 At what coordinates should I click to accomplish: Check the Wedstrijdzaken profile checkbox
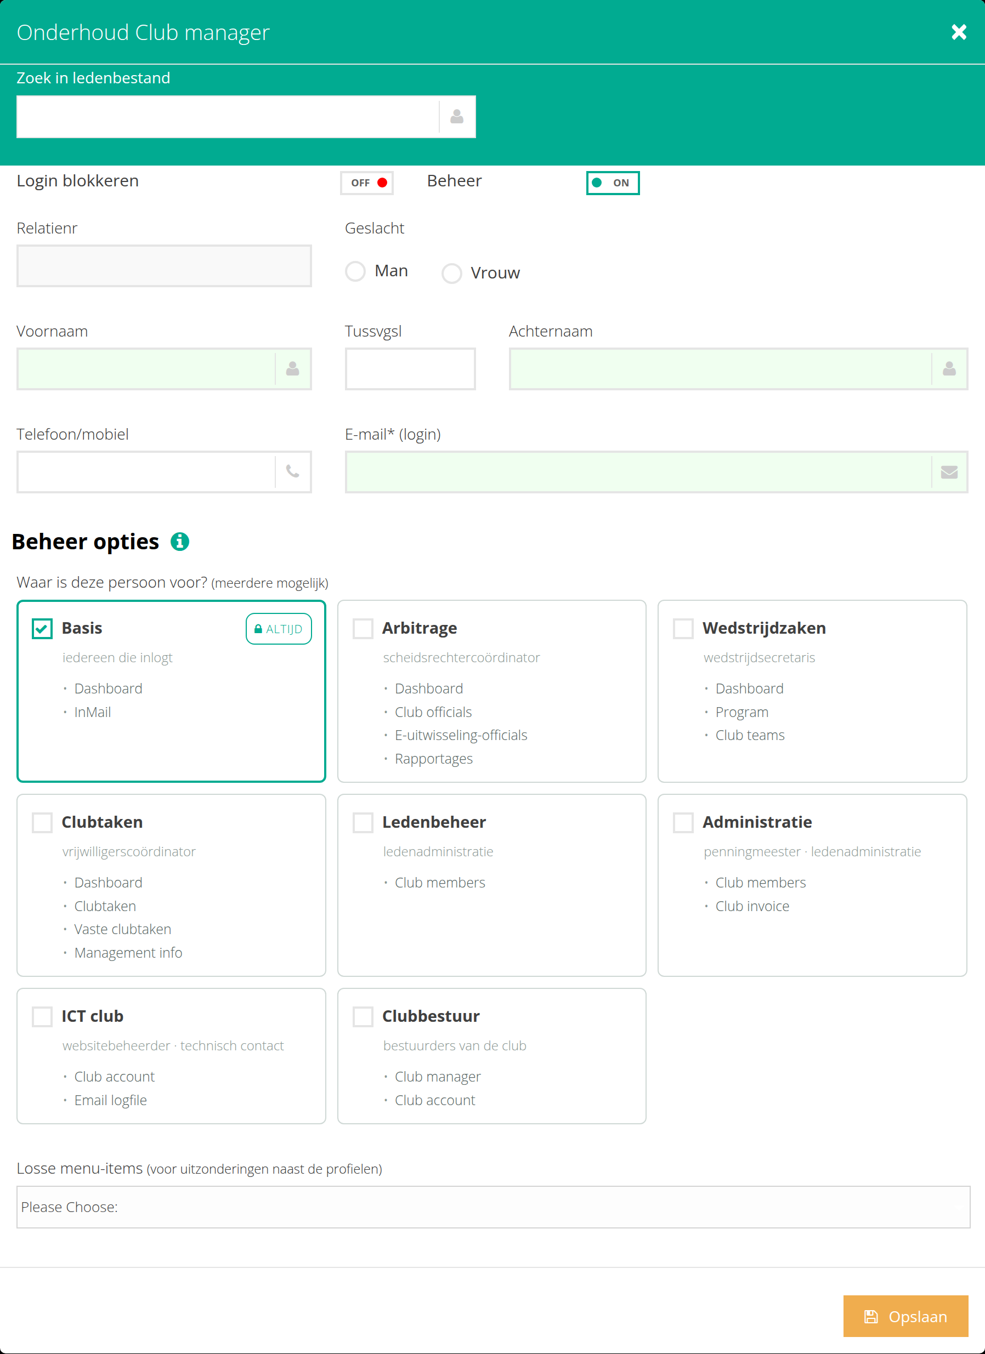683,629
